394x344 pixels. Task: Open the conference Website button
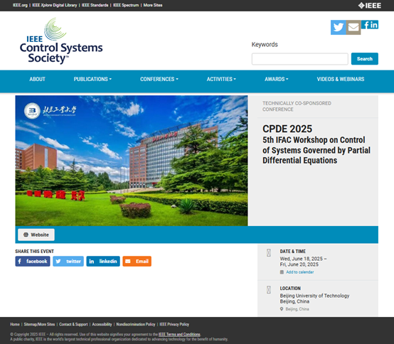point(36,235)
